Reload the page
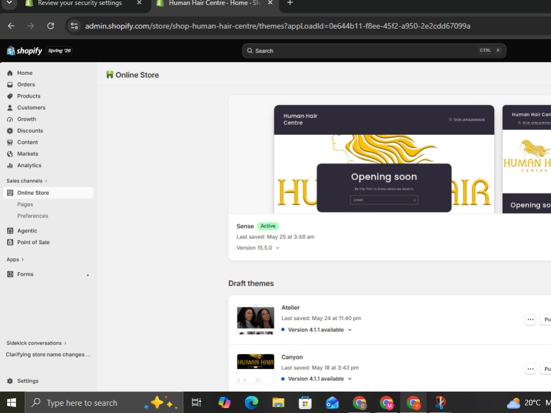The image size is (551, 413). point(51,26)
